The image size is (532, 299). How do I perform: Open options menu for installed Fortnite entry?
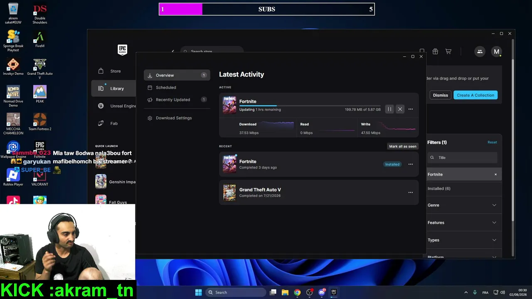pyautogui.click(x=411, y=164)
